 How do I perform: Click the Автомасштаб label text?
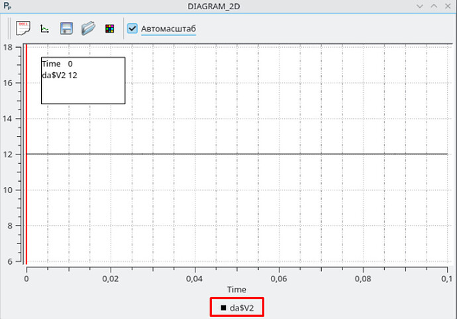[x=168, y=29]
